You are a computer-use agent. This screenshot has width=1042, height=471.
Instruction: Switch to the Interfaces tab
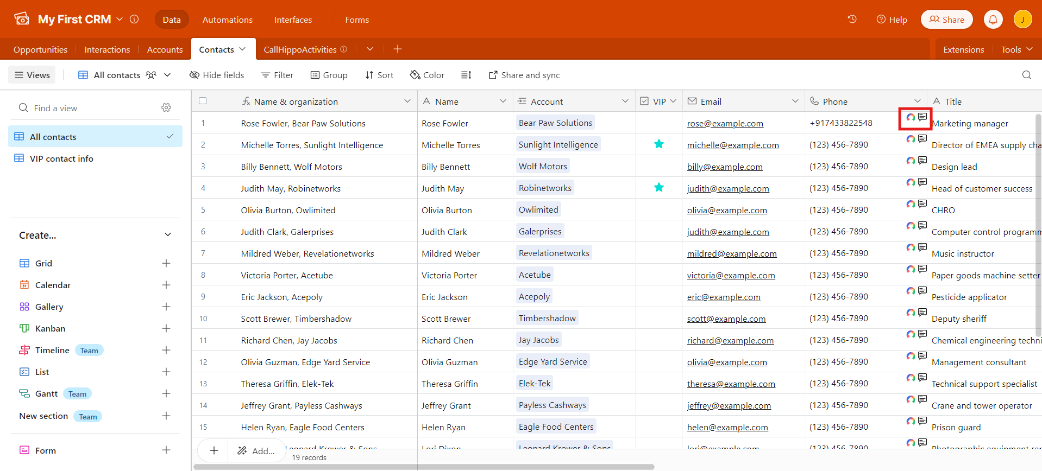click(x=293, y=20)
